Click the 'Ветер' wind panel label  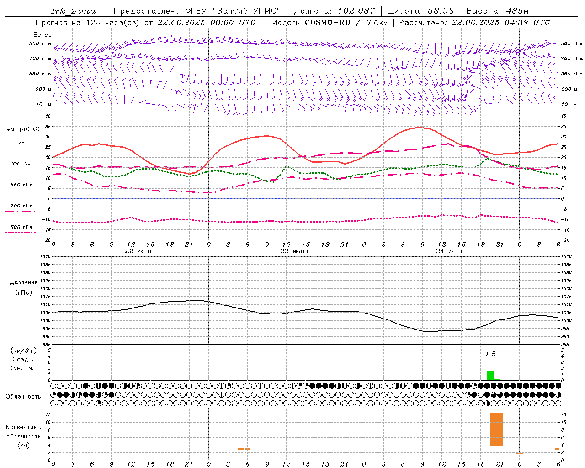(x=43, y=35)
